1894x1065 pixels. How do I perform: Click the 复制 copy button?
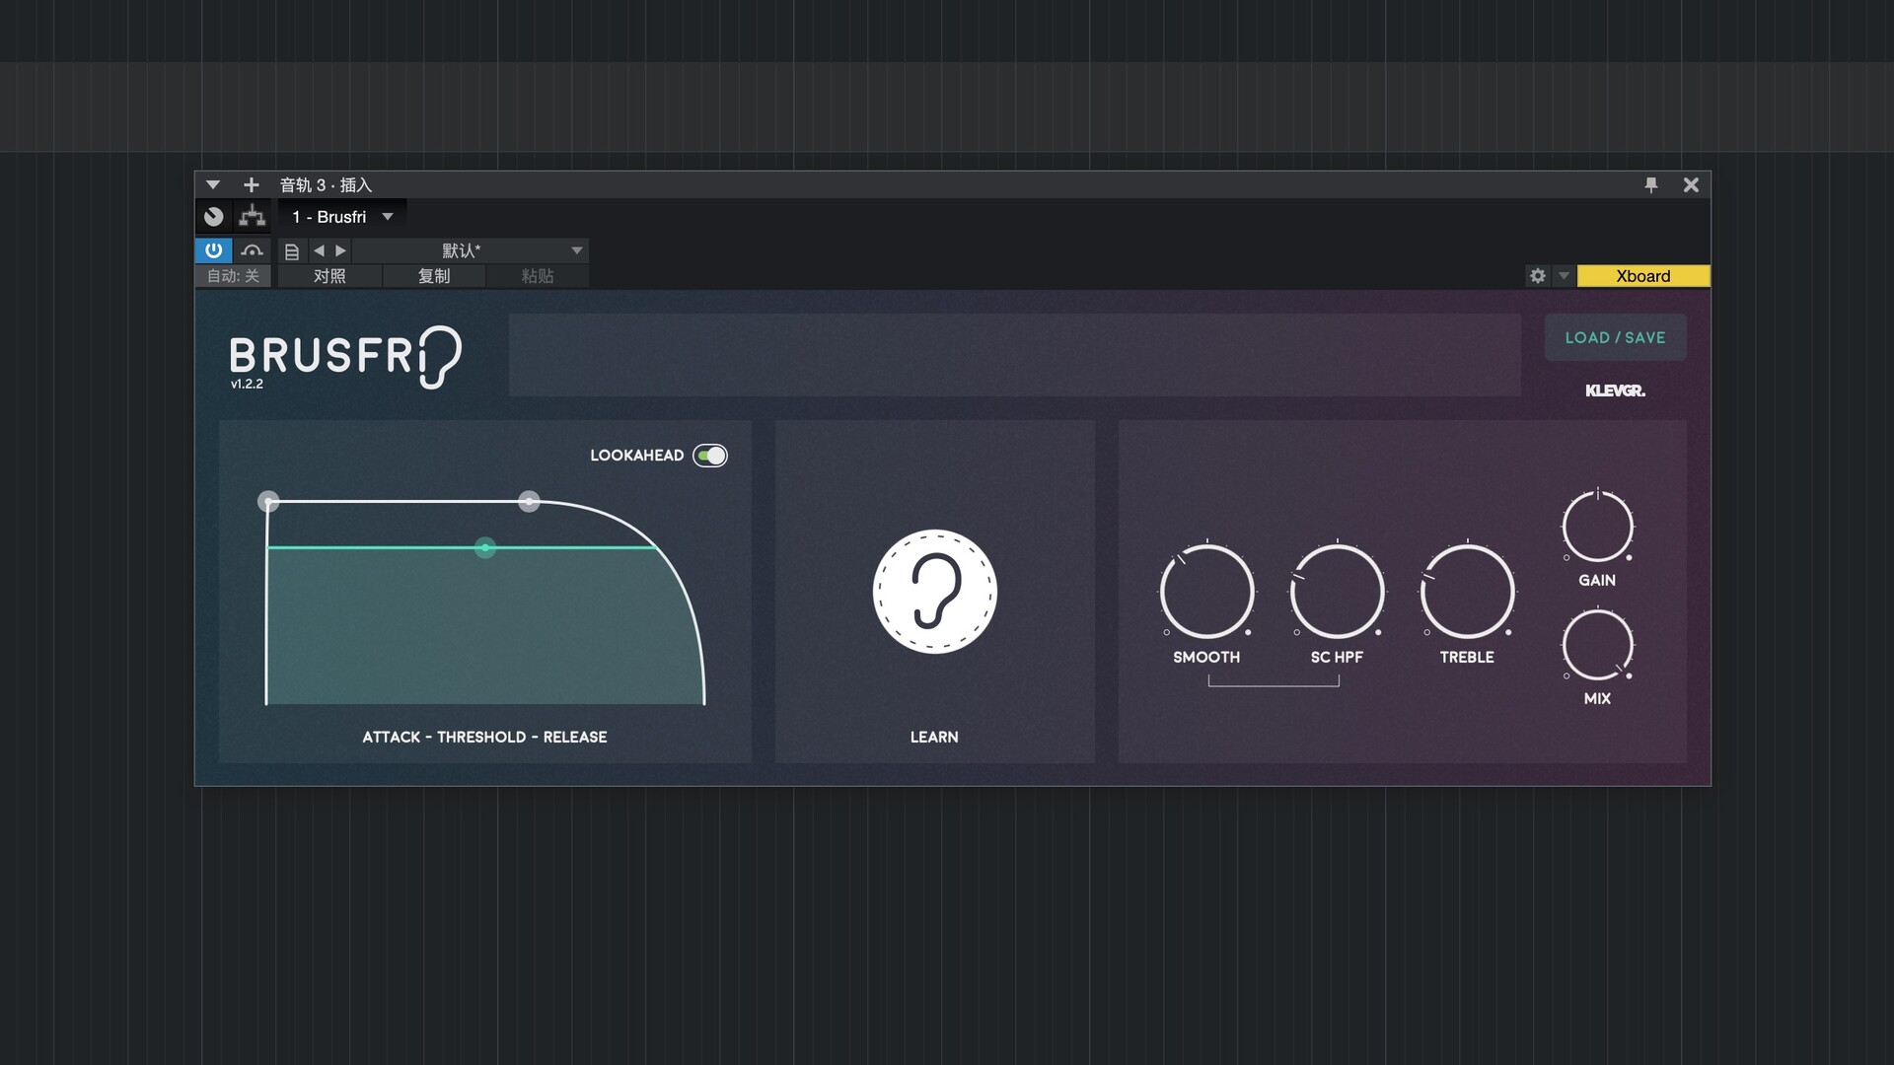pos(434,276)
